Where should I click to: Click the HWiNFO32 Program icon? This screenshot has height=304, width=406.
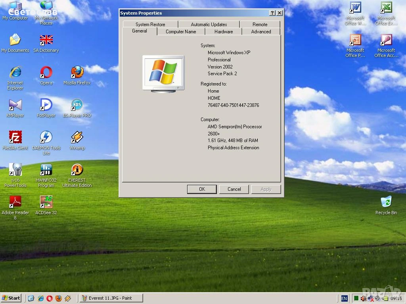(x=46, y=170)
